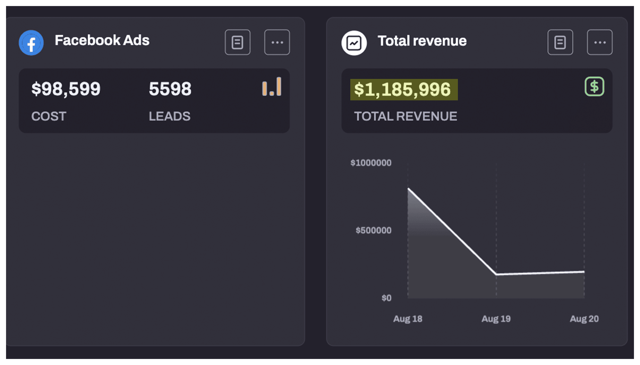Click the orange bar chart icon
This screenshot has height=365, width=640.
pyautogui.click(x=272, y=87)
